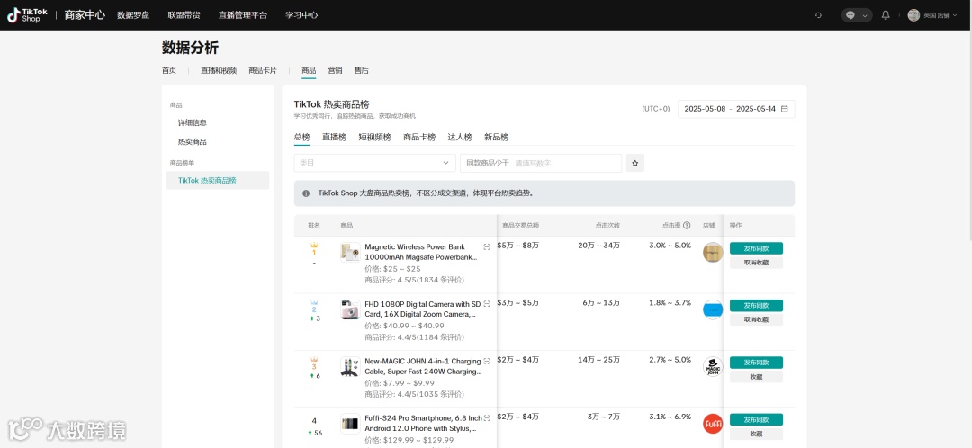
Task: Click the 商品交易总额 column header
Action: coord(520,226)
